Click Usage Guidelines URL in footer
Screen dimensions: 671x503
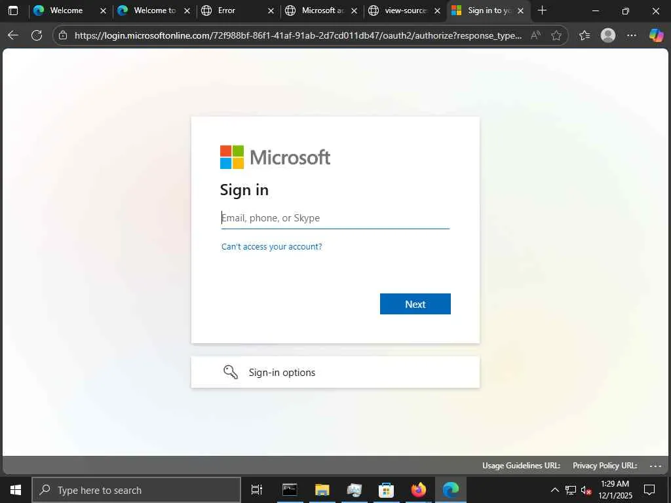(521, 466)
